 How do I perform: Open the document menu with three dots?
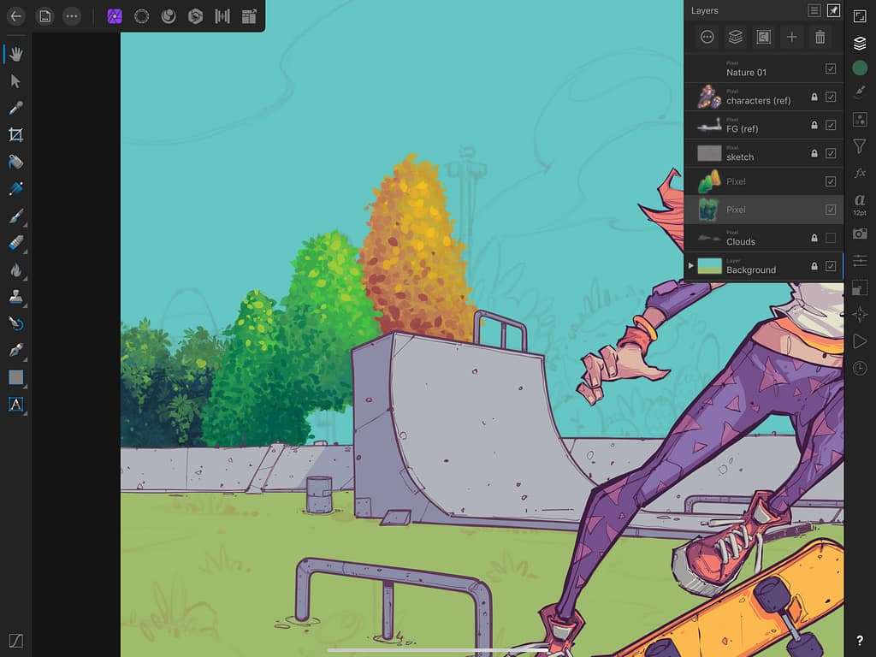pos(71,15)
